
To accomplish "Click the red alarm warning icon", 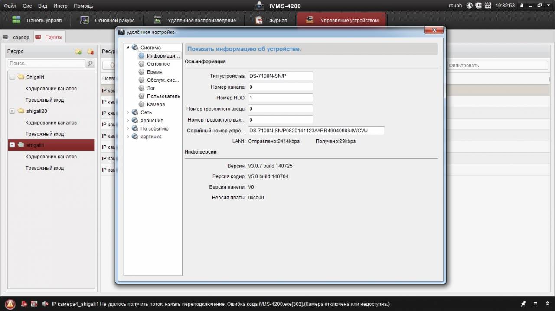I will coord(10,304).
